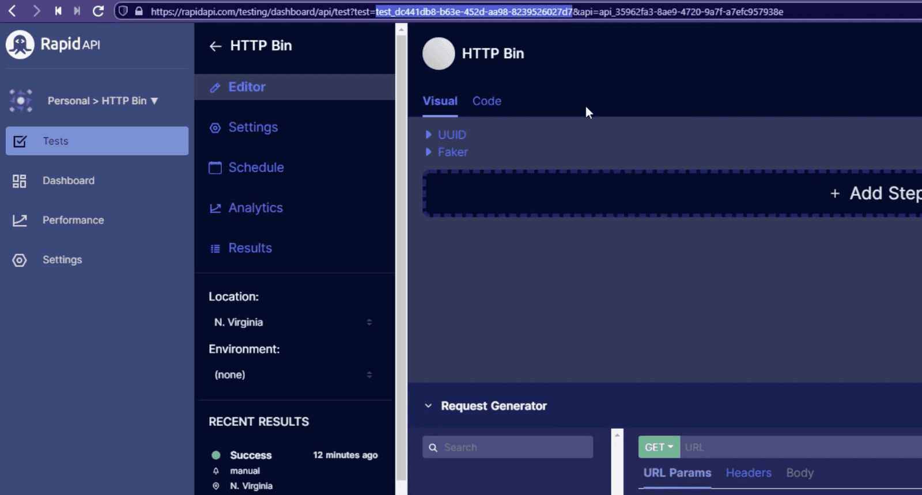Click the Results list icon

(215, 249)
